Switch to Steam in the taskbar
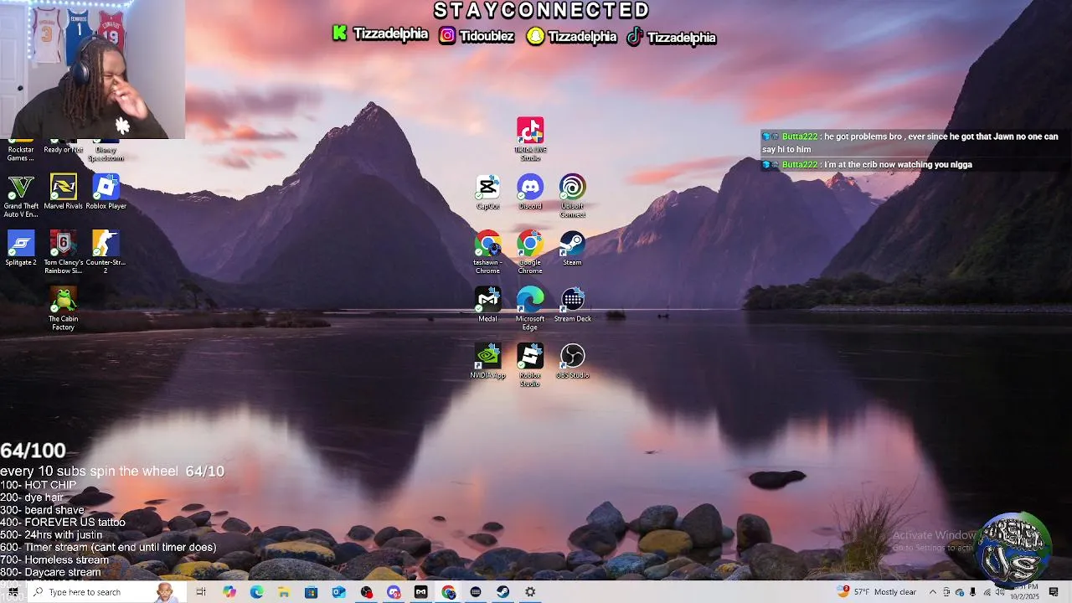This screenshot has height=603, width=1072. click(x=502, y=592)
